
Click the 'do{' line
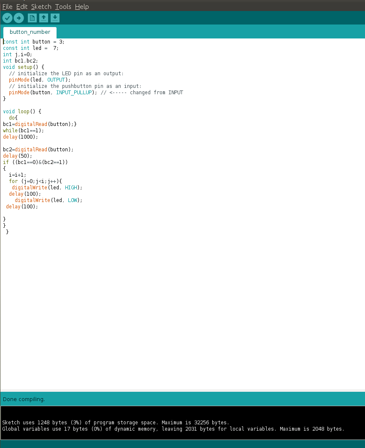pyautogui.click(x=13, y=118)
